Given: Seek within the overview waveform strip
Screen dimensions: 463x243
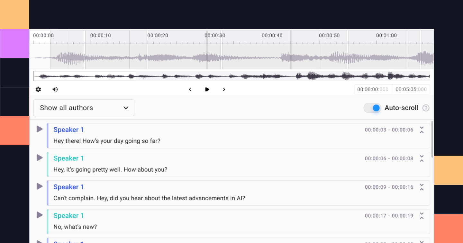Looking at the screenshot, I should pos(232,76).
